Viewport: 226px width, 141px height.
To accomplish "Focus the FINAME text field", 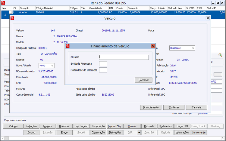I will [124, 57].
